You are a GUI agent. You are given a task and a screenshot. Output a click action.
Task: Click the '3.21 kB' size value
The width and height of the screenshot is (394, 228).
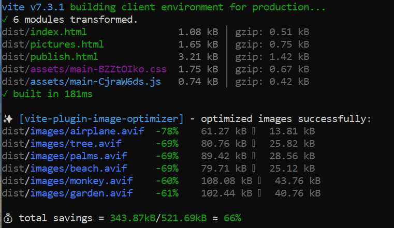(198, 57)
